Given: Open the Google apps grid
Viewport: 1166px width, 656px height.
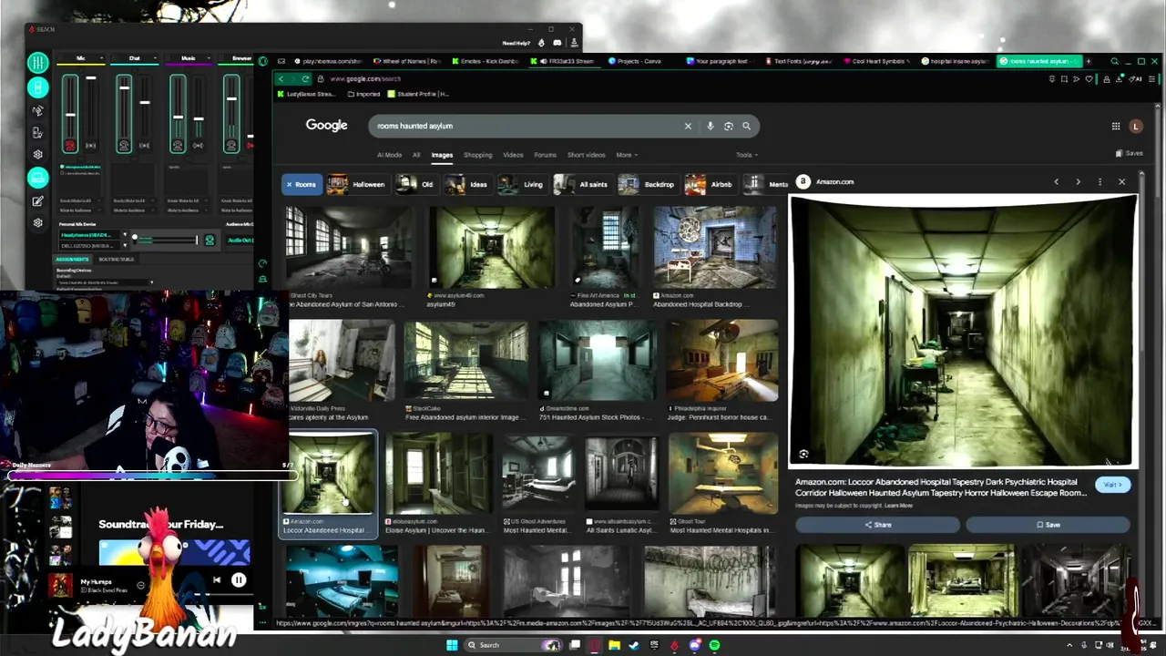Looking at the screenshot, I should tap(1115, 127).
